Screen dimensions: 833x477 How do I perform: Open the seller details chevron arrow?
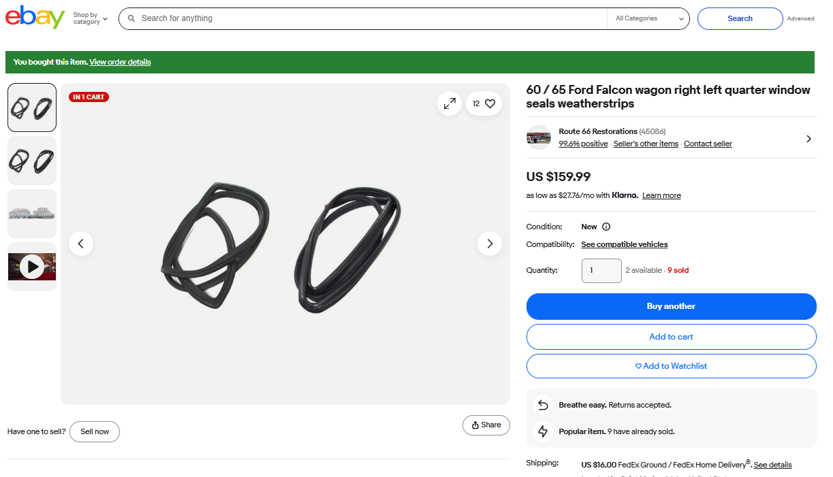pos(808,139)
